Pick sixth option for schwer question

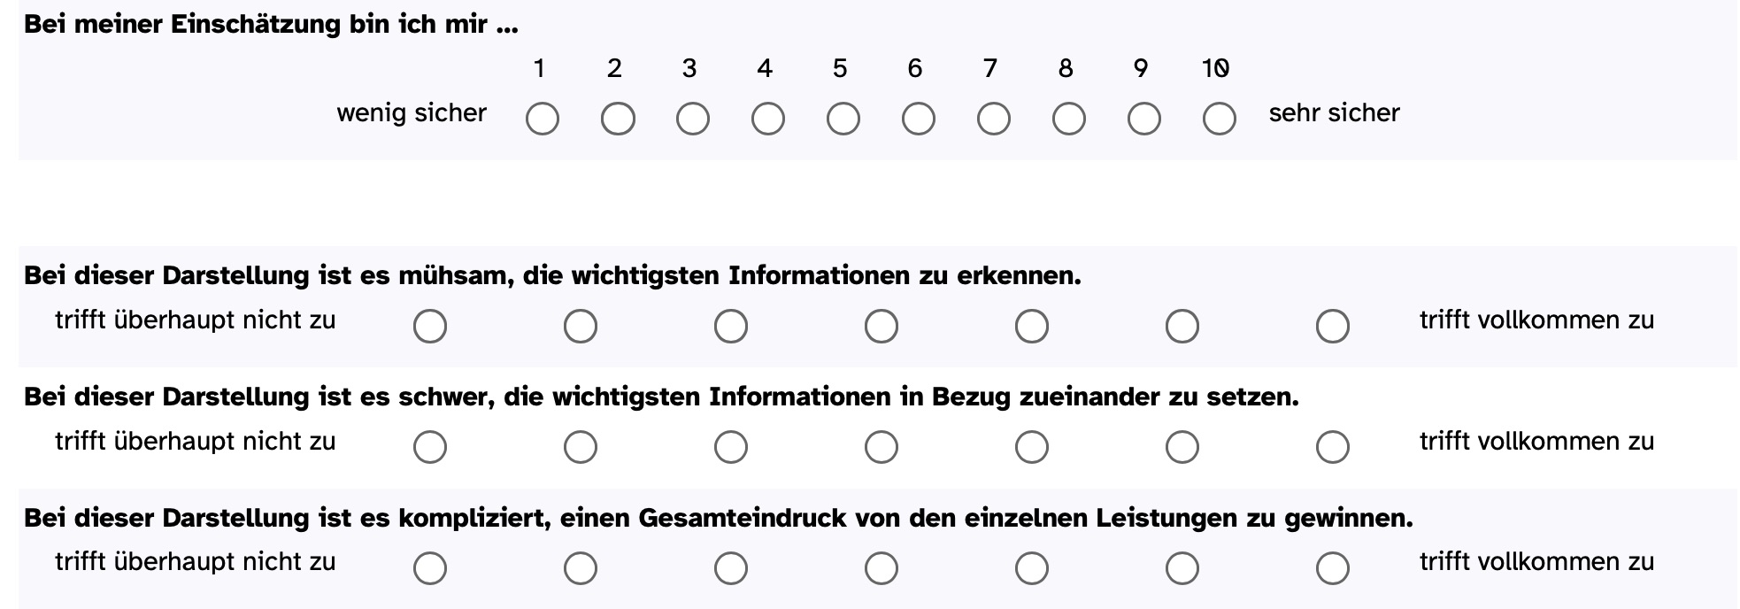coord(1182,447)
